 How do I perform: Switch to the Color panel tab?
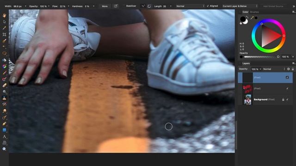coord(245,12)
